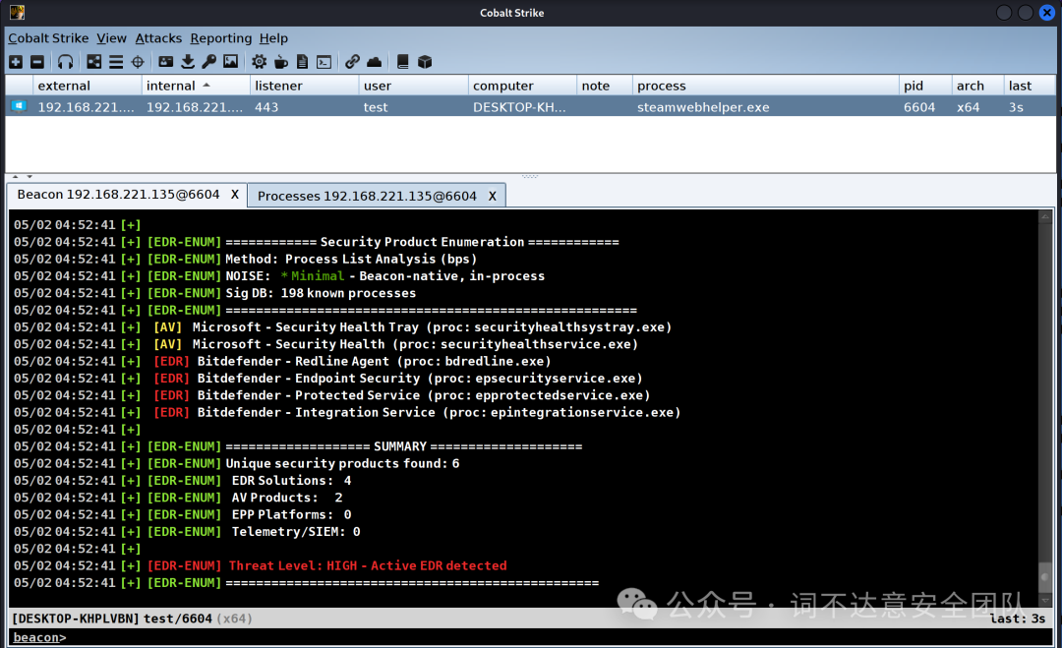Click the console scrollbar up arrow
This screenshot has height=648, width=1062.
(1045, 216)
